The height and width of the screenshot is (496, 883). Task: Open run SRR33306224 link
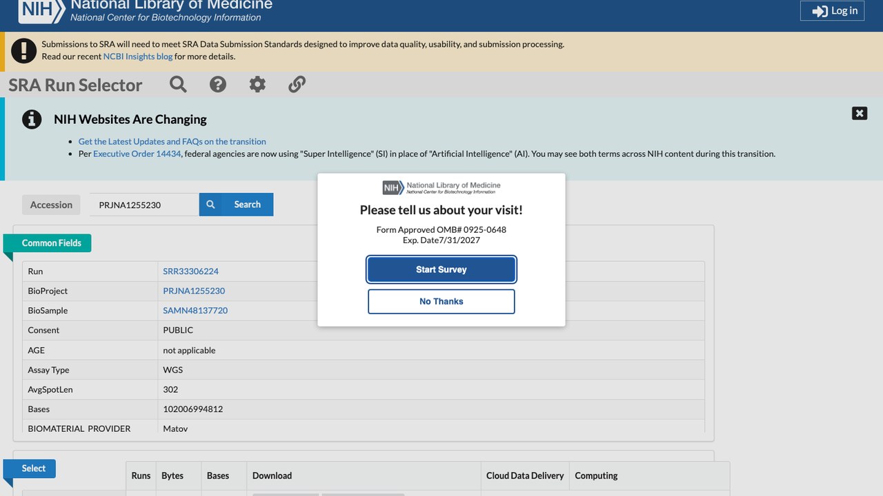click(190, 271)
